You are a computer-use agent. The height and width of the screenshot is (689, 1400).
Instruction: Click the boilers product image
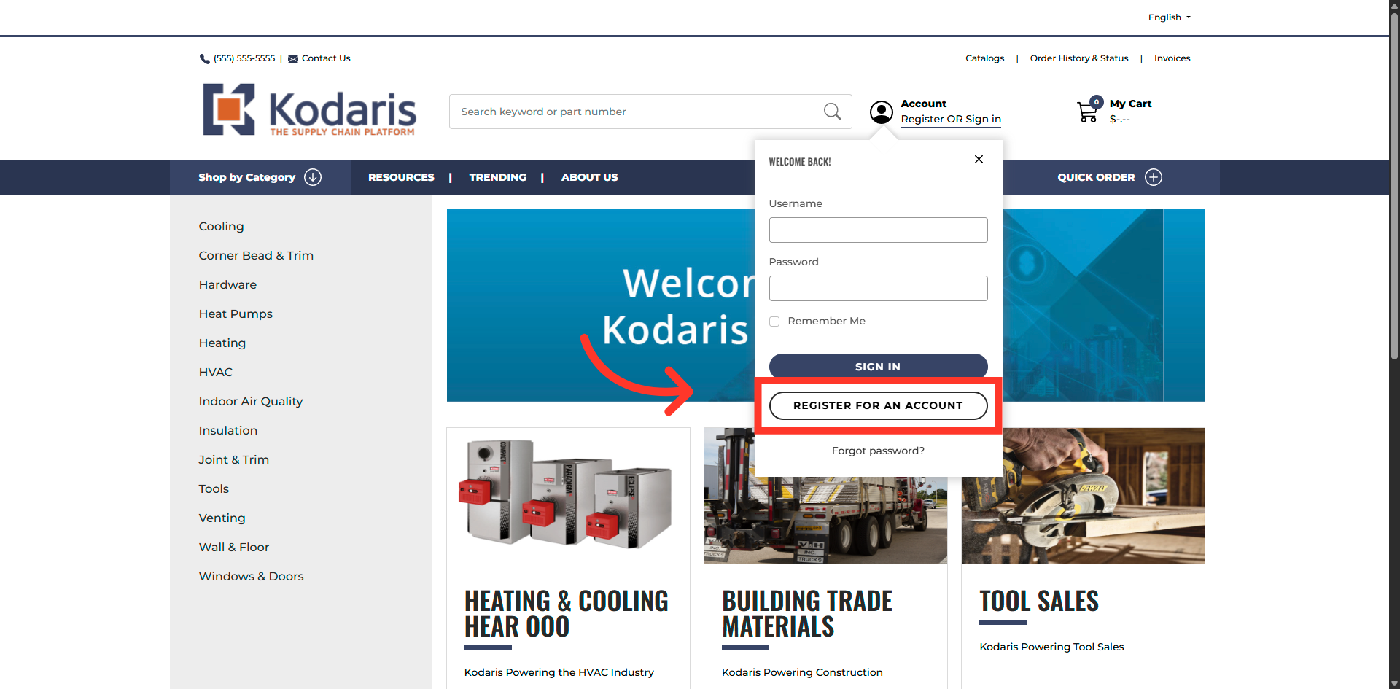tap(567, 494)
